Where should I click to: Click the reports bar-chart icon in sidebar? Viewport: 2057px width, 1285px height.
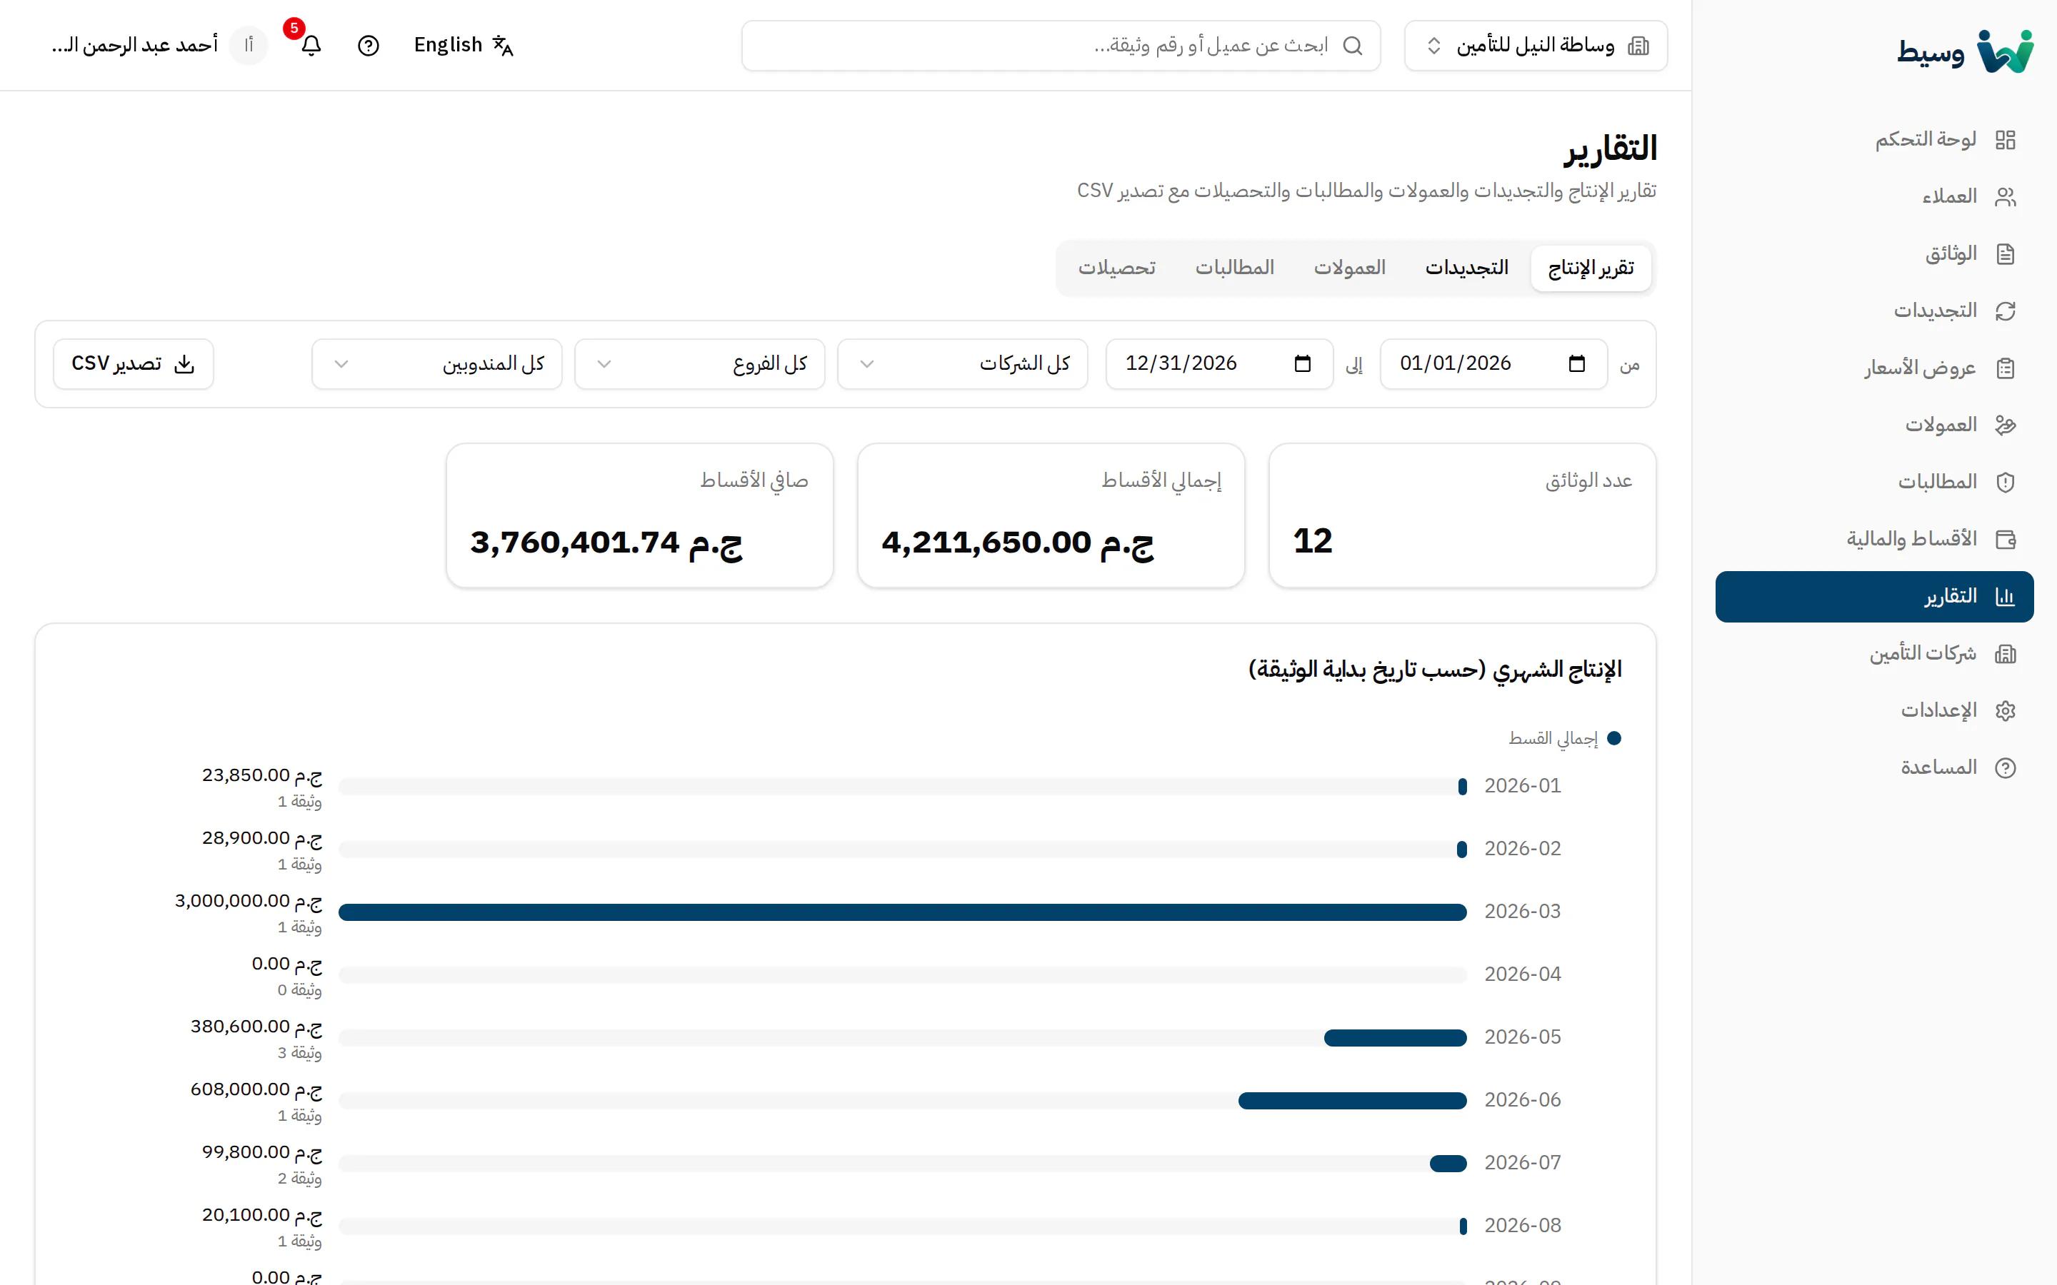pyautogui.click(x=2005, y=597)
